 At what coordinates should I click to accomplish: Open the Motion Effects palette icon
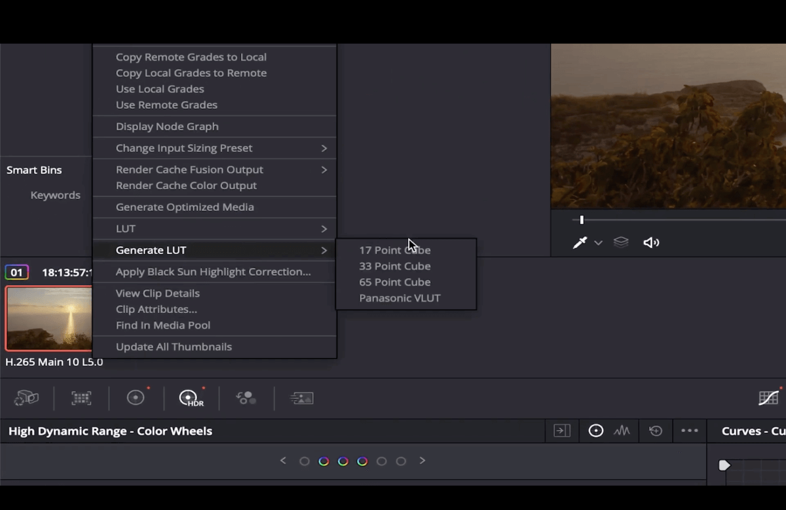[302, 397]
